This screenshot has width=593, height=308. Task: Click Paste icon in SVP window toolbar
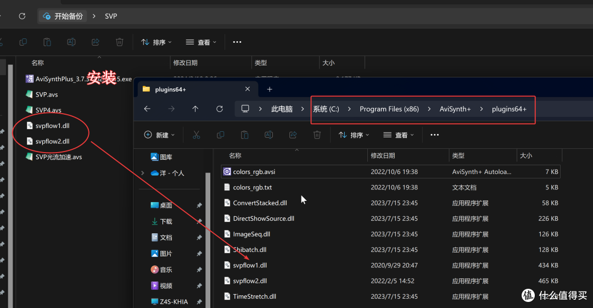coord(47,42)
